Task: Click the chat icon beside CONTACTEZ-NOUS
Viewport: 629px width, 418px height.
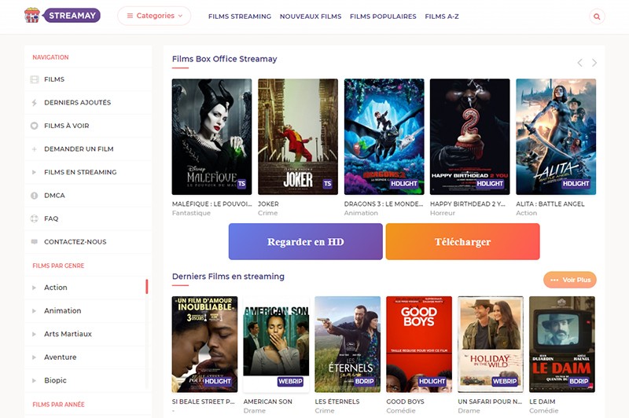Action: 35,242
